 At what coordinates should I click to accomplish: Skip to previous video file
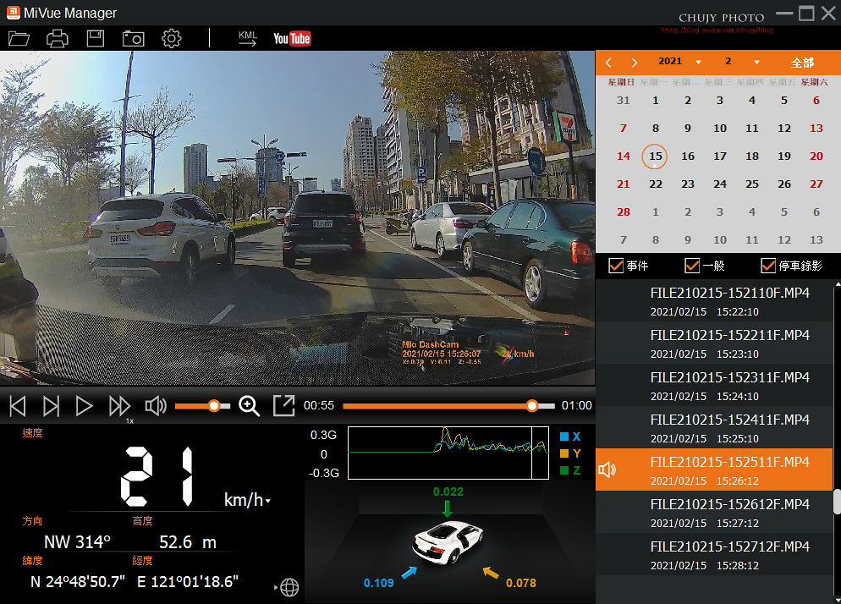[18, 406]
